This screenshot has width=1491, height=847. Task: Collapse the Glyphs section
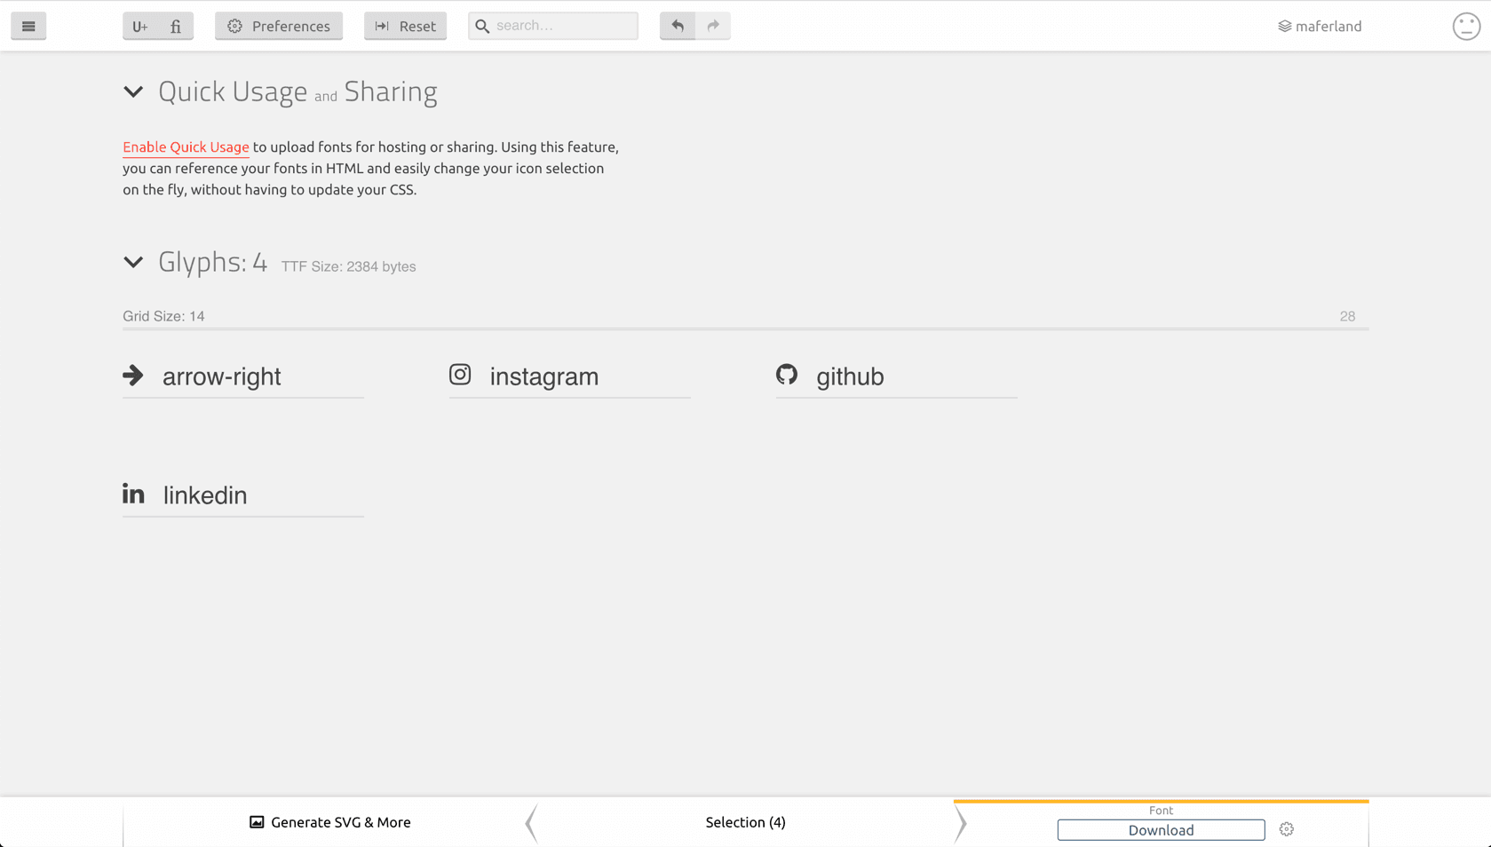(x=133, y=262)
